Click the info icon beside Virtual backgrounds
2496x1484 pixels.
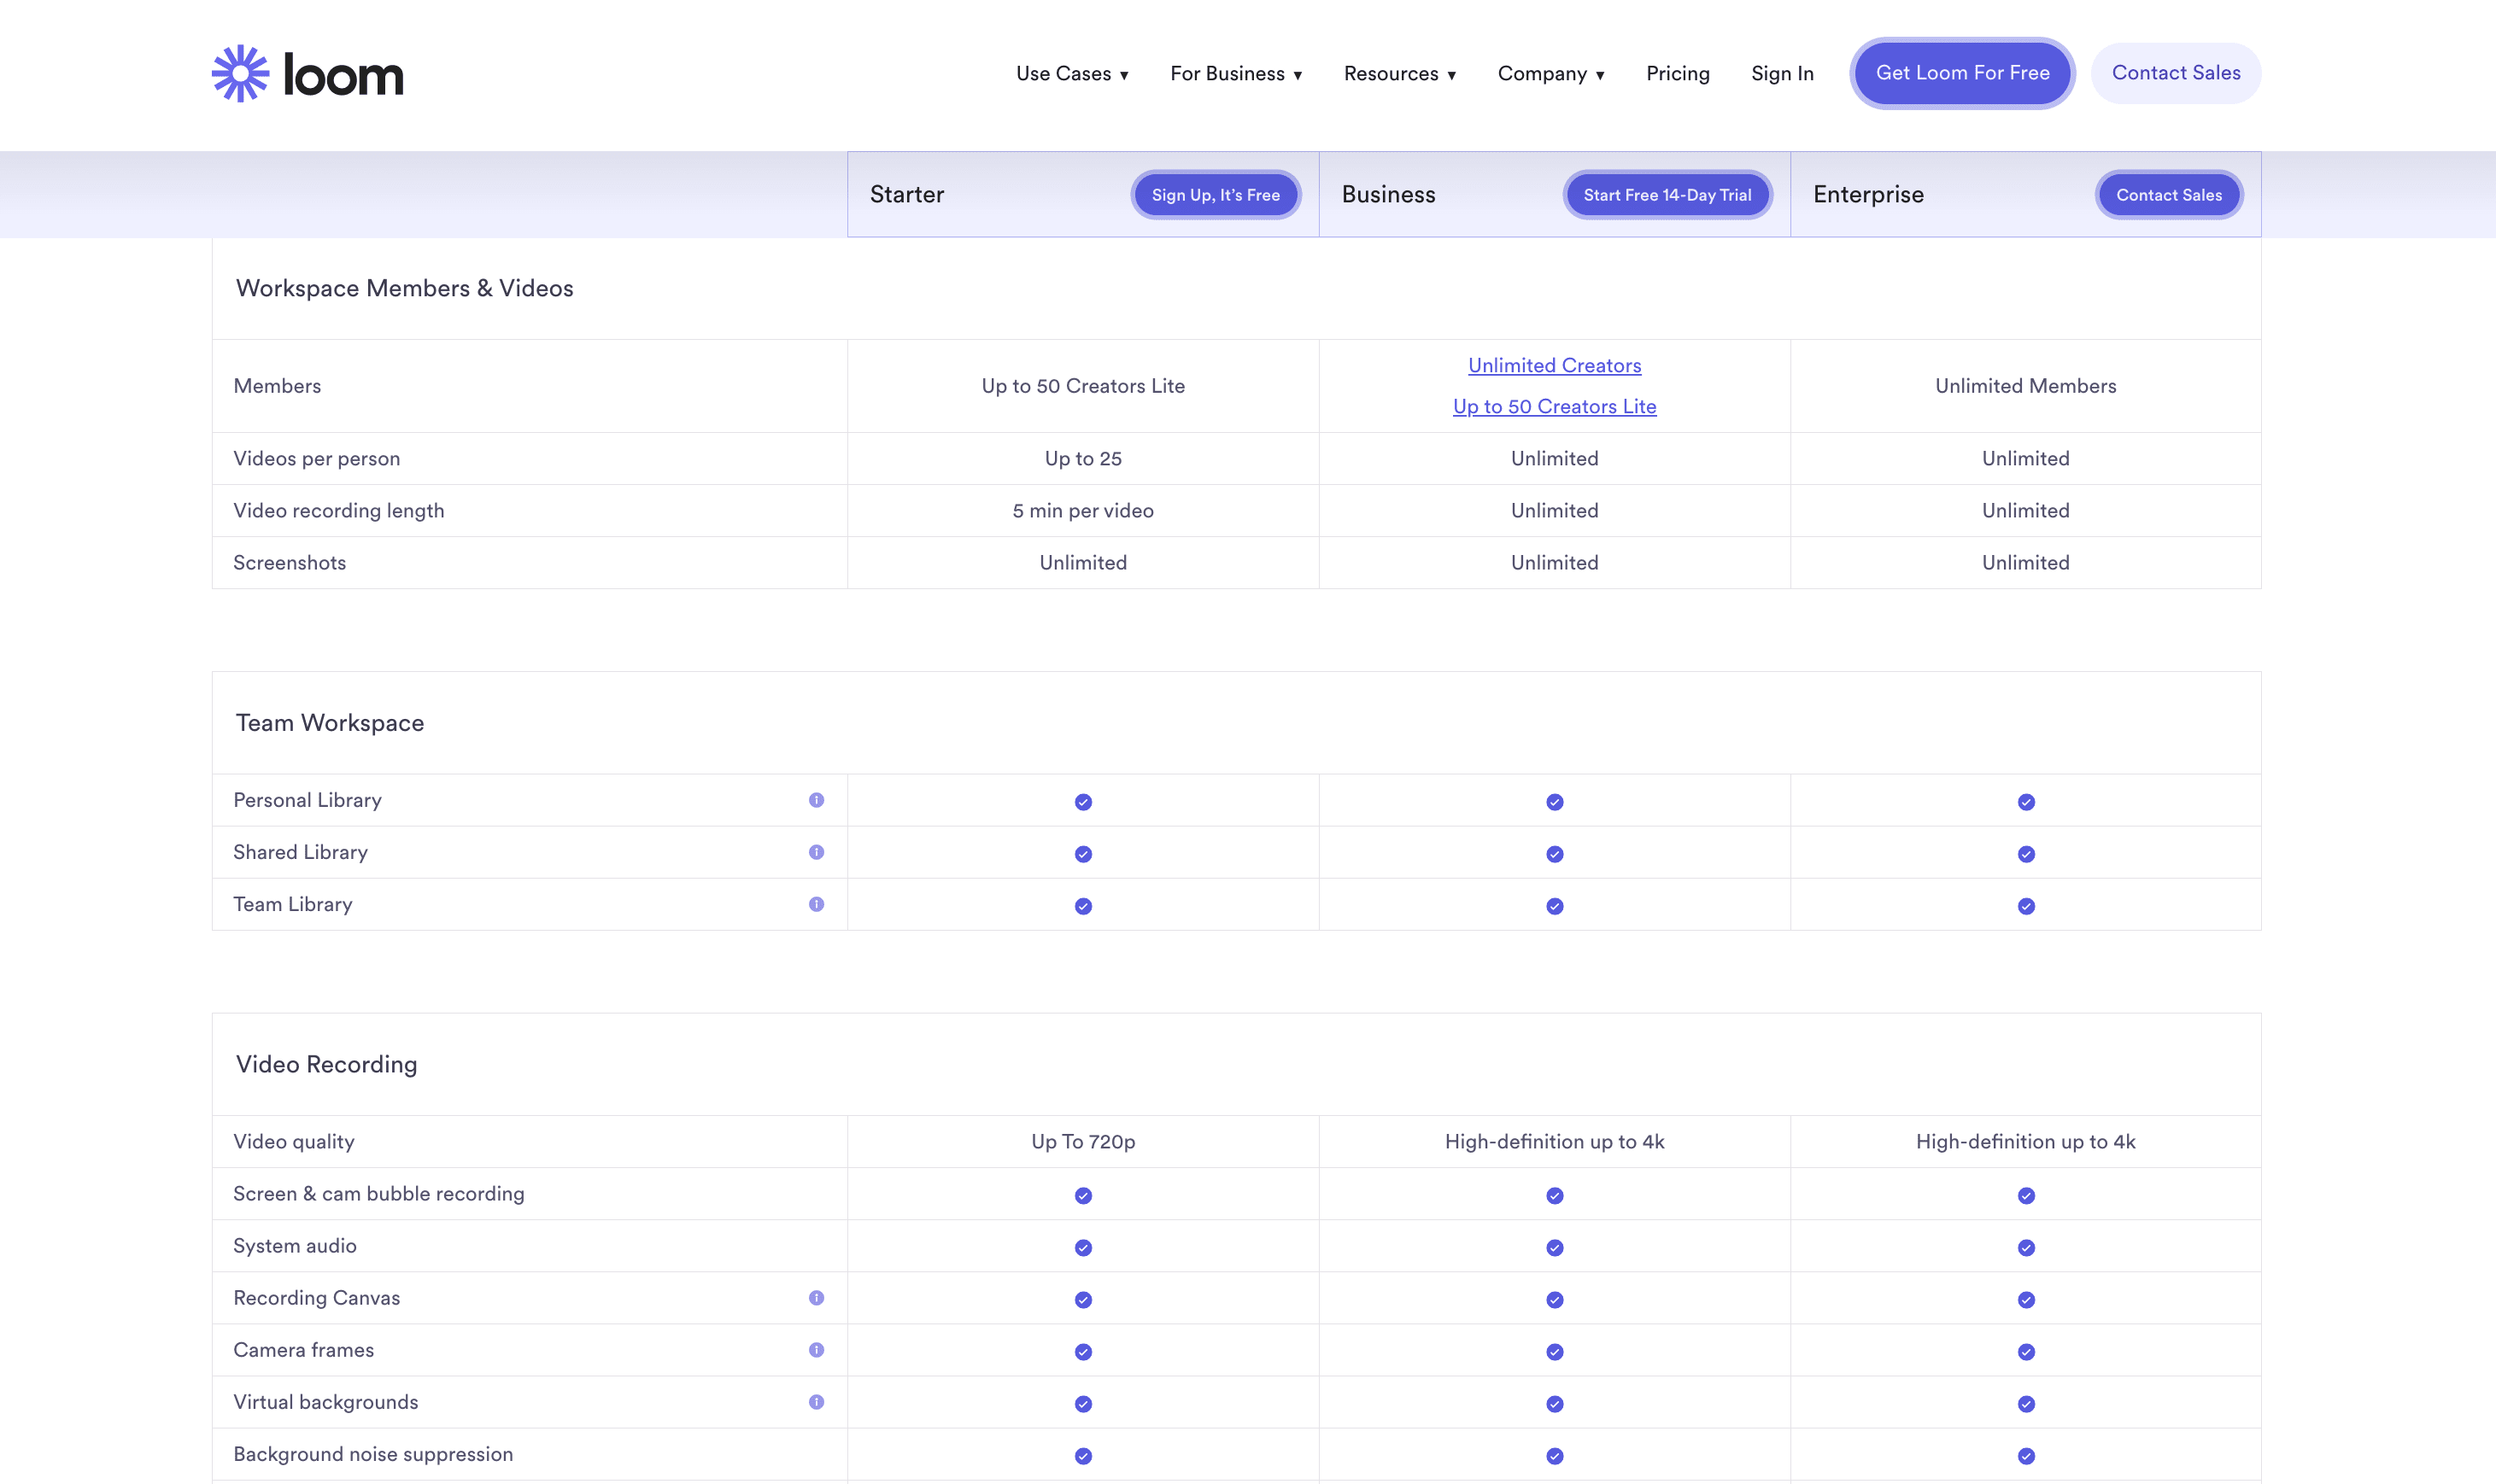click(818, 1401)
